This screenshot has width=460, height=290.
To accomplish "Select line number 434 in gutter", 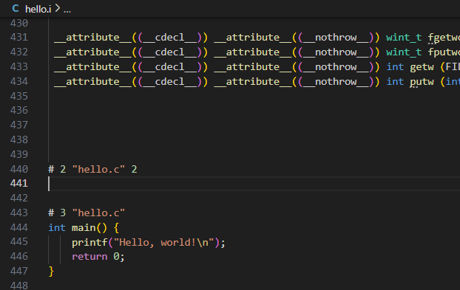I will coord(19,81).
